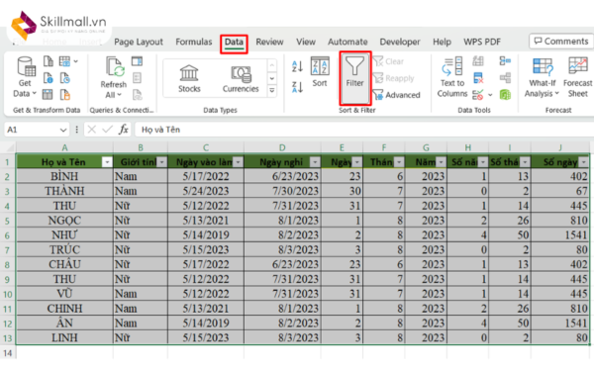The image size is (594, 371).
Task: Switch to the Formulas tab
Action: [x=194, y=42]
